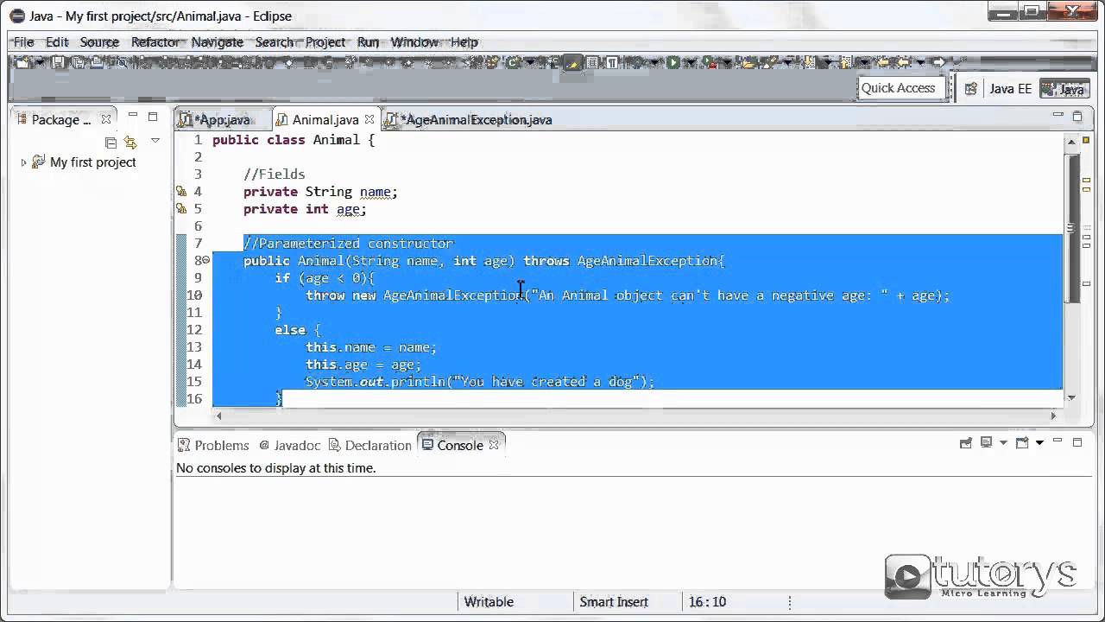Switch to the Declaration tab
The width and height of the screenshot is (1105, 622).
(x=369, y=446)
